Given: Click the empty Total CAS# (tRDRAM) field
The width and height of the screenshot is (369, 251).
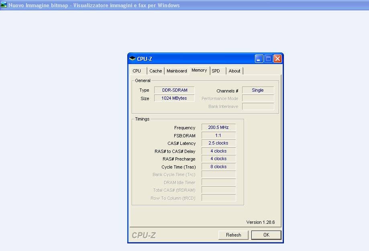Looking at the screenshot, I should coord(218,190).
